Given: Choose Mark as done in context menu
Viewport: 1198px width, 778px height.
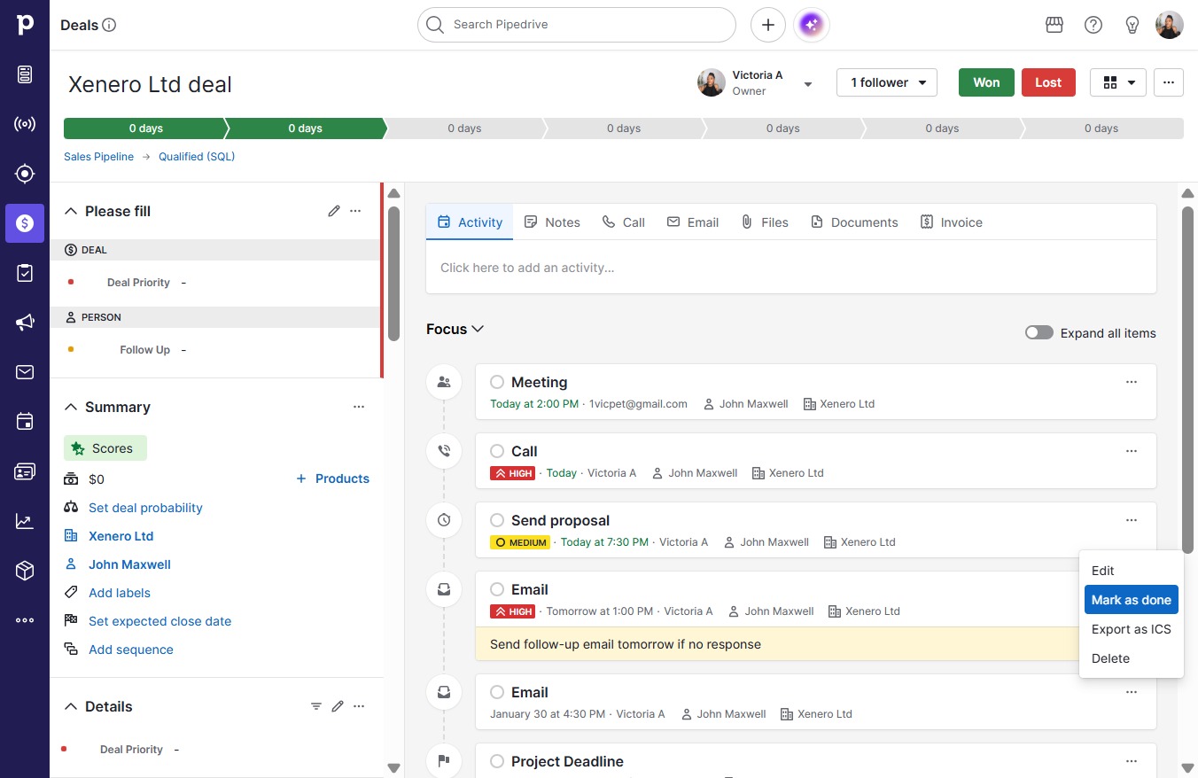Looking at the screenshot, I should (x=1132, y=600).
